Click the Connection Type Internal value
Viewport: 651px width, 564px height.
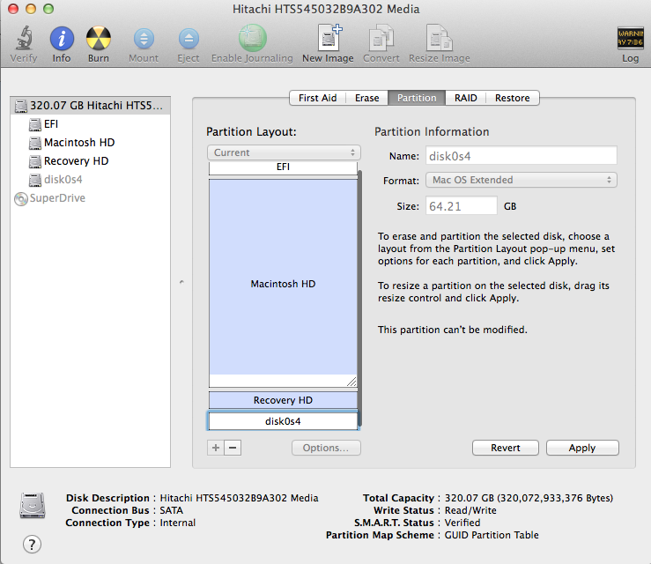click(x=177, y=523)
